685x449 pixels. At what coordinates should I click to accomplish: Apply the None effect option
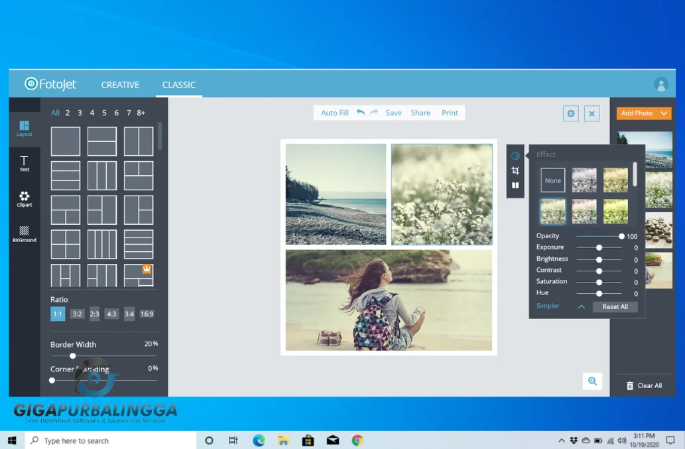[x=552, y=180]
